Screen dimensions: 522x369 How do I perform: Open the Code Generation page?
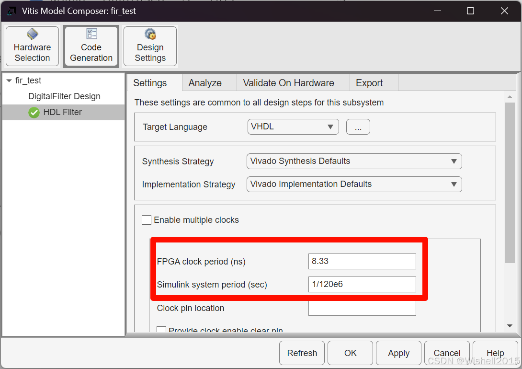tap(91, 46)
